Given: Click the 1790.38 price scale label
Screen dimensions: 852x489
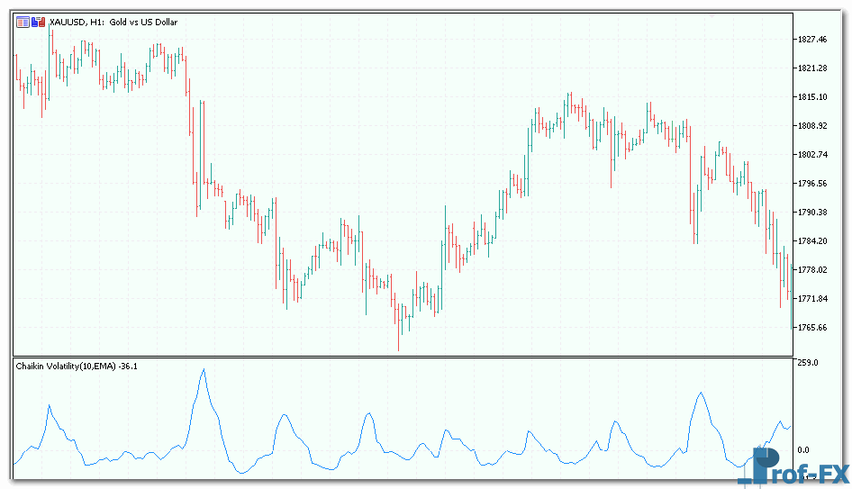Looking at the screenshot, I should click(x=811, y=213).
